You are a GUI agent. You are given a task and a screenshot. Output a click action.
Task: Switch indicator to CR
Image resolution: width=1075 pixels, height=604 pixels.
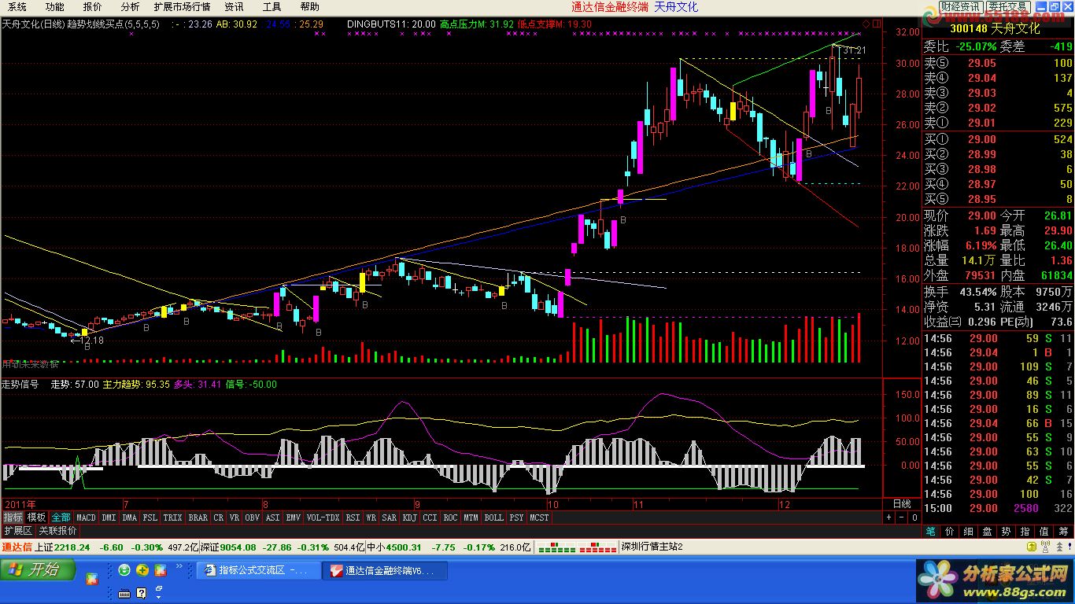click(x=219, y=517)
